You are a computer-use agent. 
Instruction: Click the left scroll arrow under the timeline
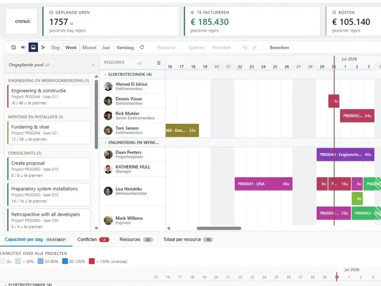[x=169, y=228]
